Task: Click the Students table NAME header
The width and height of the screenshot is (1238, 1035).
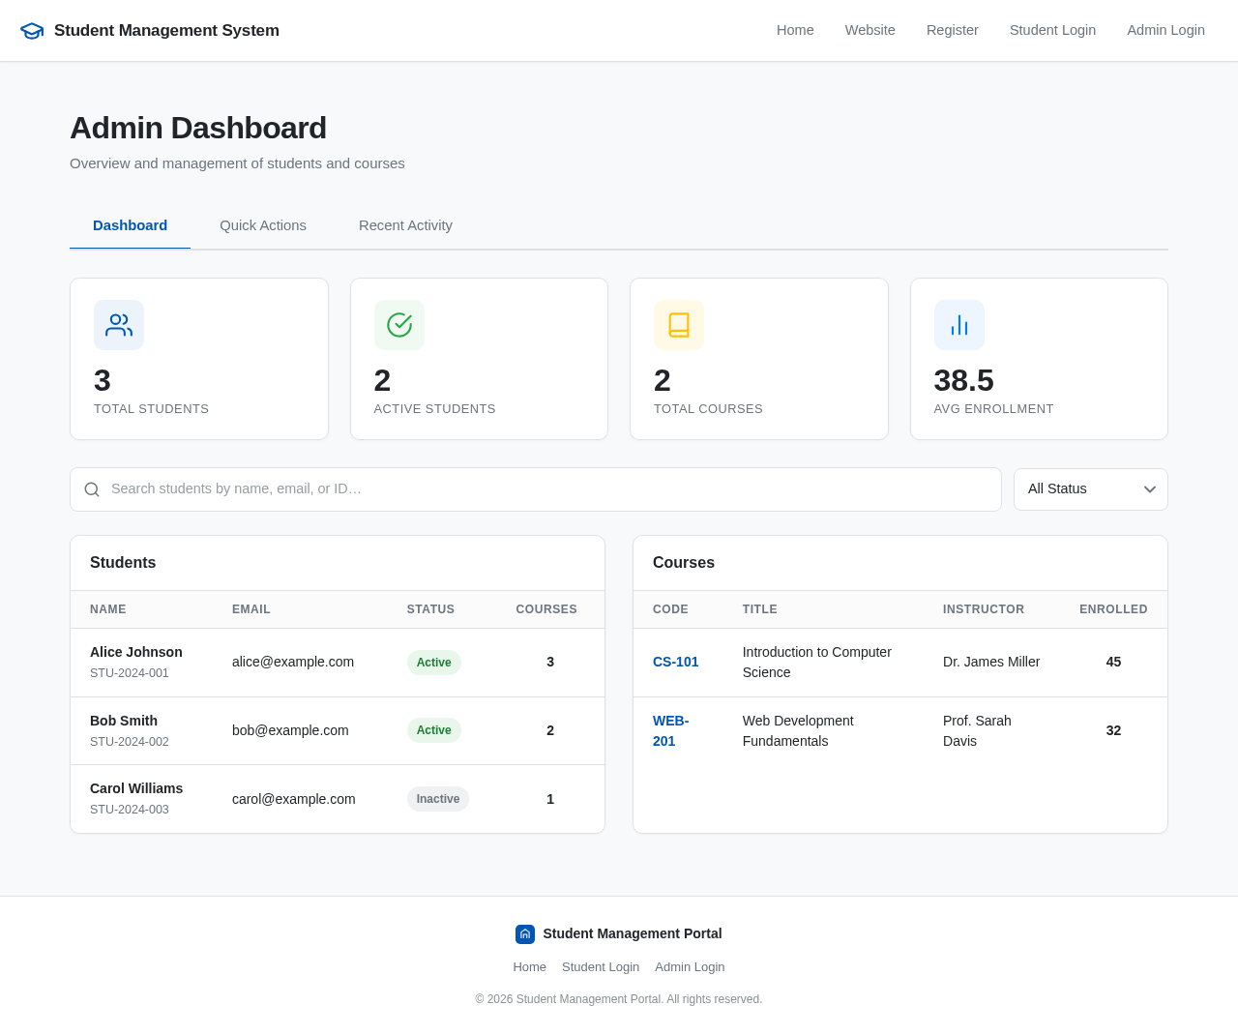Action: pyautogui.click(x=108, y=609)
